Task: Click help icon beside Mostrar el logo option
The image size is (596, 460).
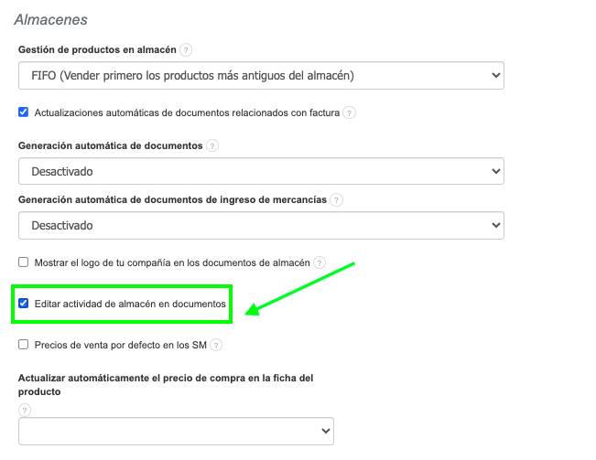Action: click(320, 262)
